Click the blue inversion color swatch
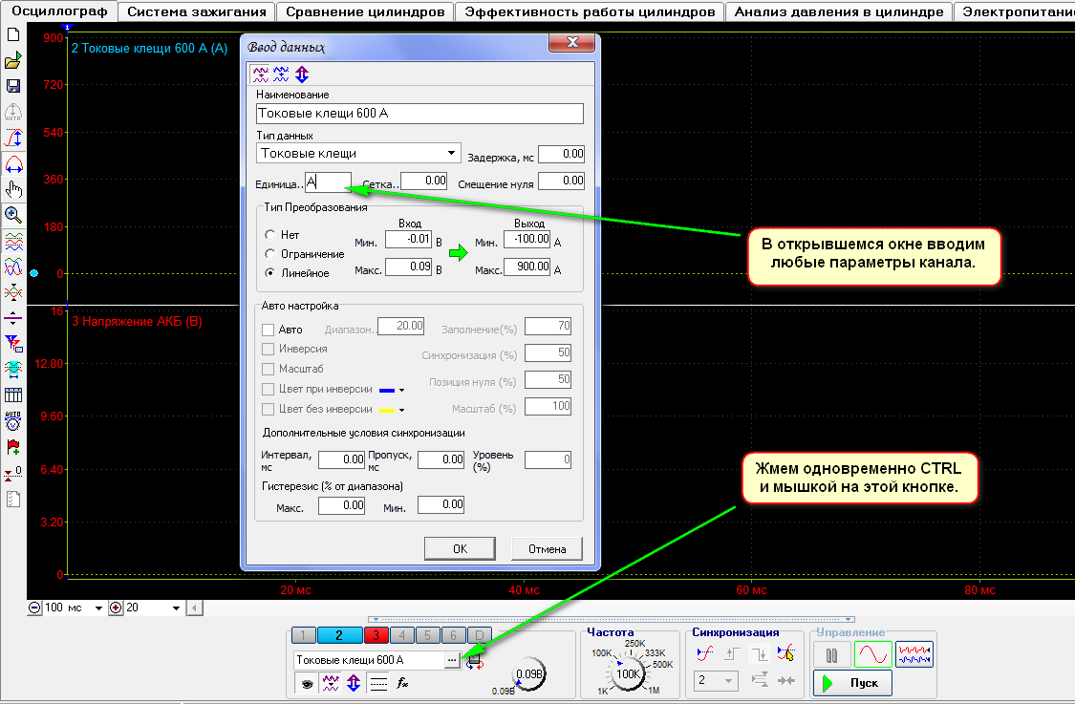Screen dimensions: 1075x704 387,390
